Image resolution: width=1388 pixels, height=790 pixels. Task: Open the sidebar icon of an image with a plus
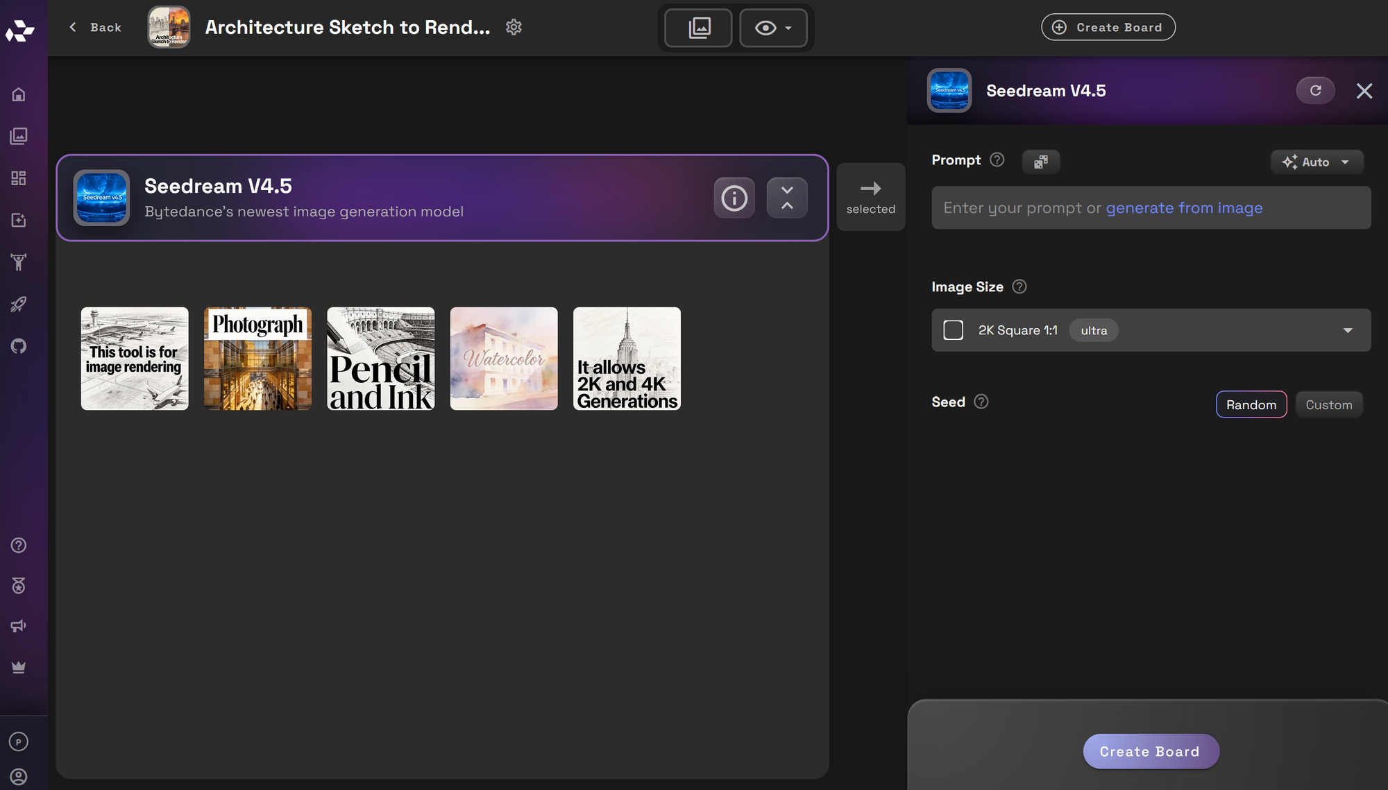(19, 220)
